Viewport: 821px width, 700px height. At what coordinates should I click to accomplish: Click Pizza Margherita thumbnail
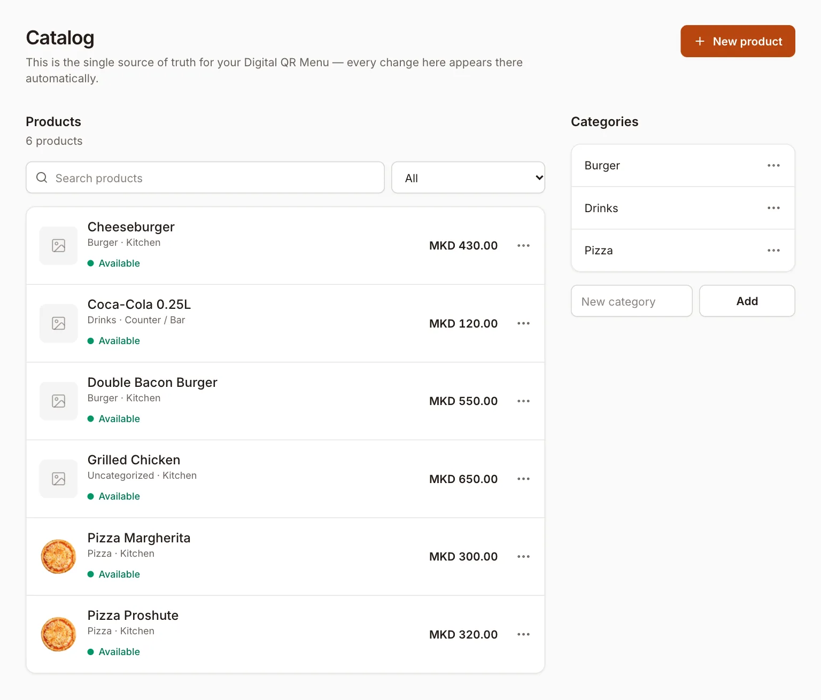59,557
